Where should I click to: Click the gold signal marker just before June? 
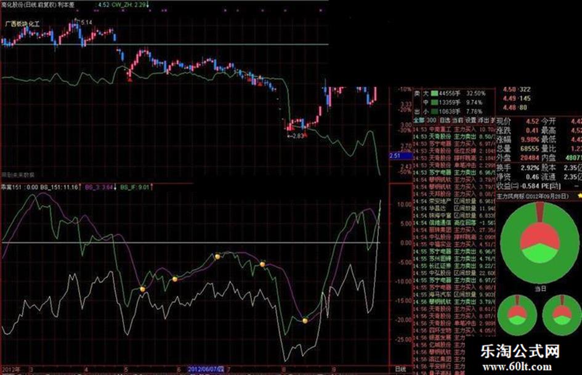coord(175,279)
